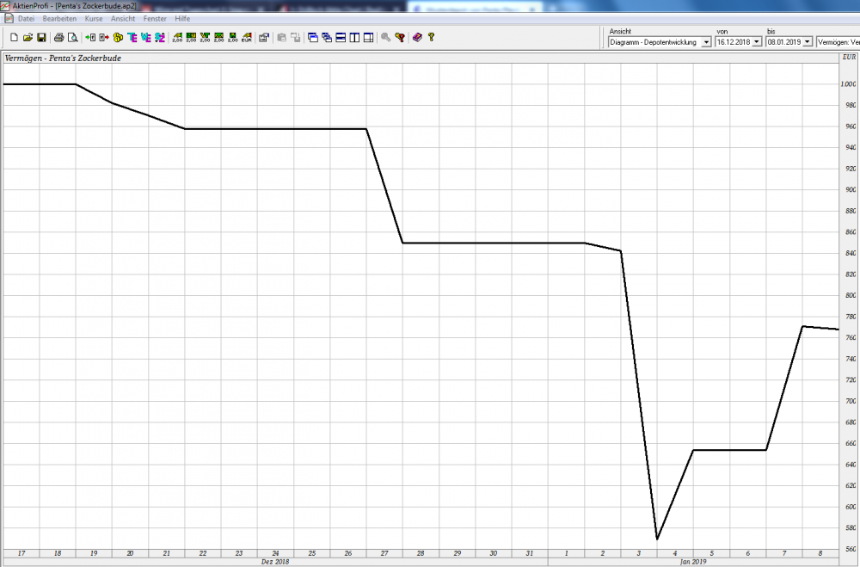Image resolution: width=860 pixels, height=567 pixels.
Task: Open the Ansicht menu
Action: tap(123, 19)
